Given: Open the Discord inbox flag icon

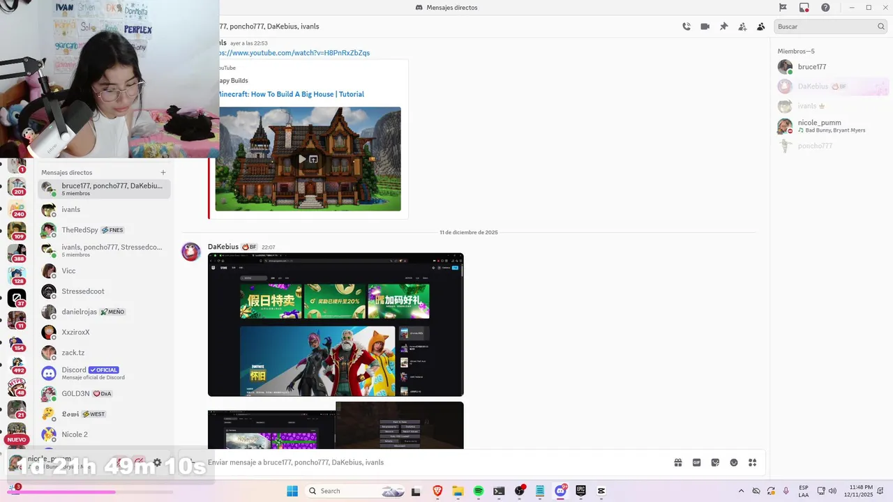Looking at the screenshot, I should click(783, 8).
